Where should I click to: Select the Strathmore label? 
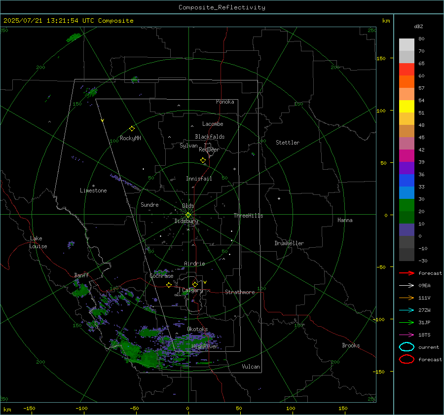tap(240, 292)
